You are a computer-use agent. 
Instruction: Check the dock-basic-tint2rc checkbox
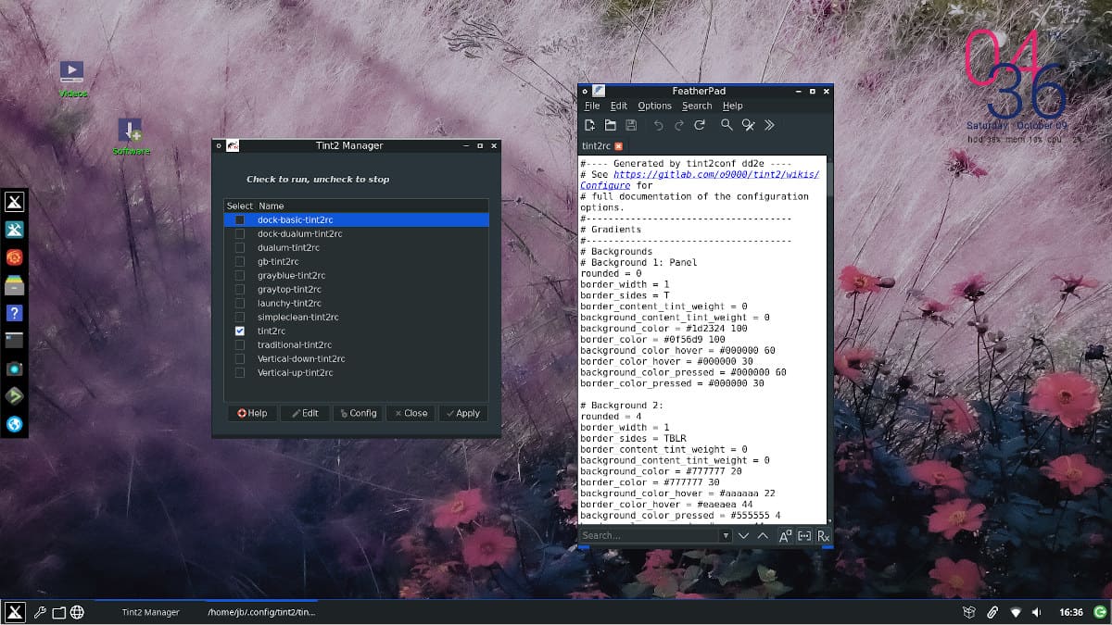[240, 220]
